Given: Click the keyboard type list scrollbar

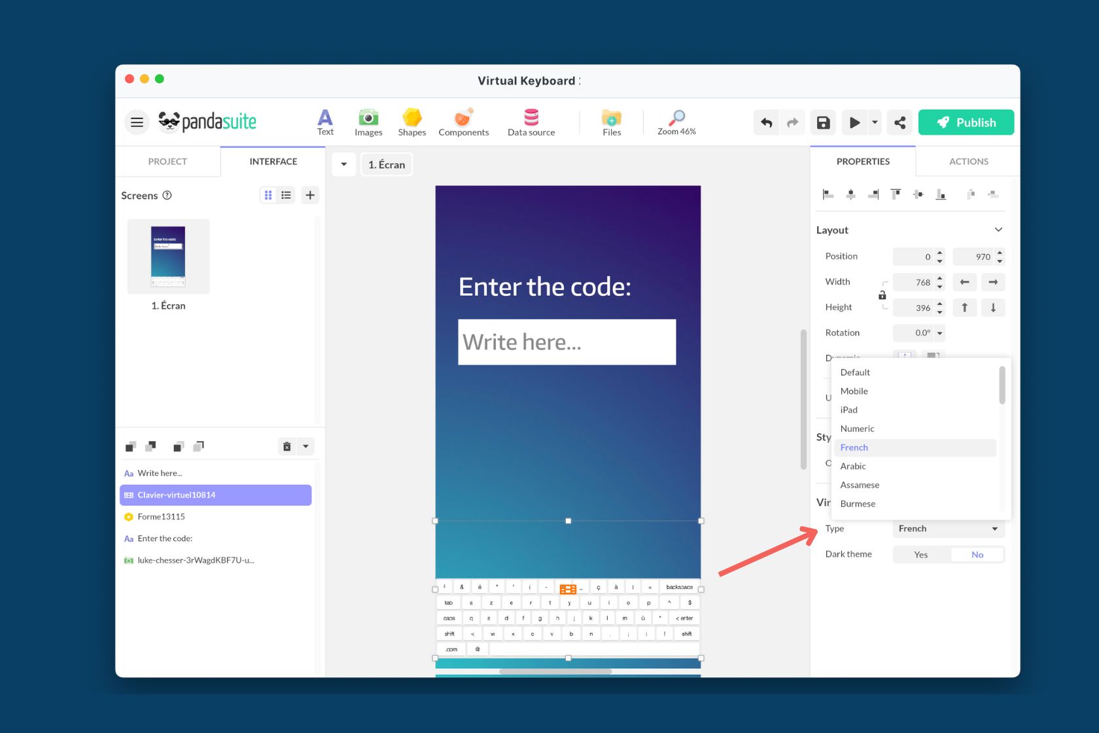Looking at the screenshot, I should pos(1002,386).
